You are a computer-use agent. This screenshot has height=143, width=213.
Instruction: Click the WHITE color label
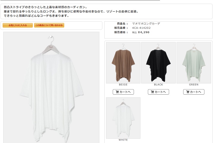[123, 140]
